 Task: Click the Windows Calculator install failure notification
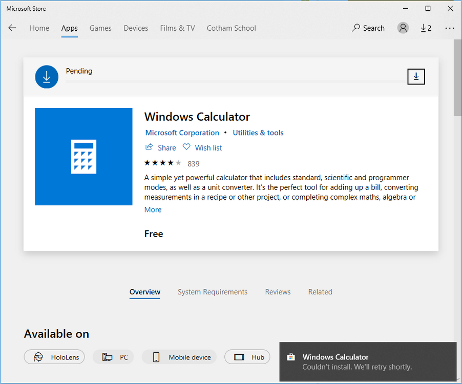(368, 361)
